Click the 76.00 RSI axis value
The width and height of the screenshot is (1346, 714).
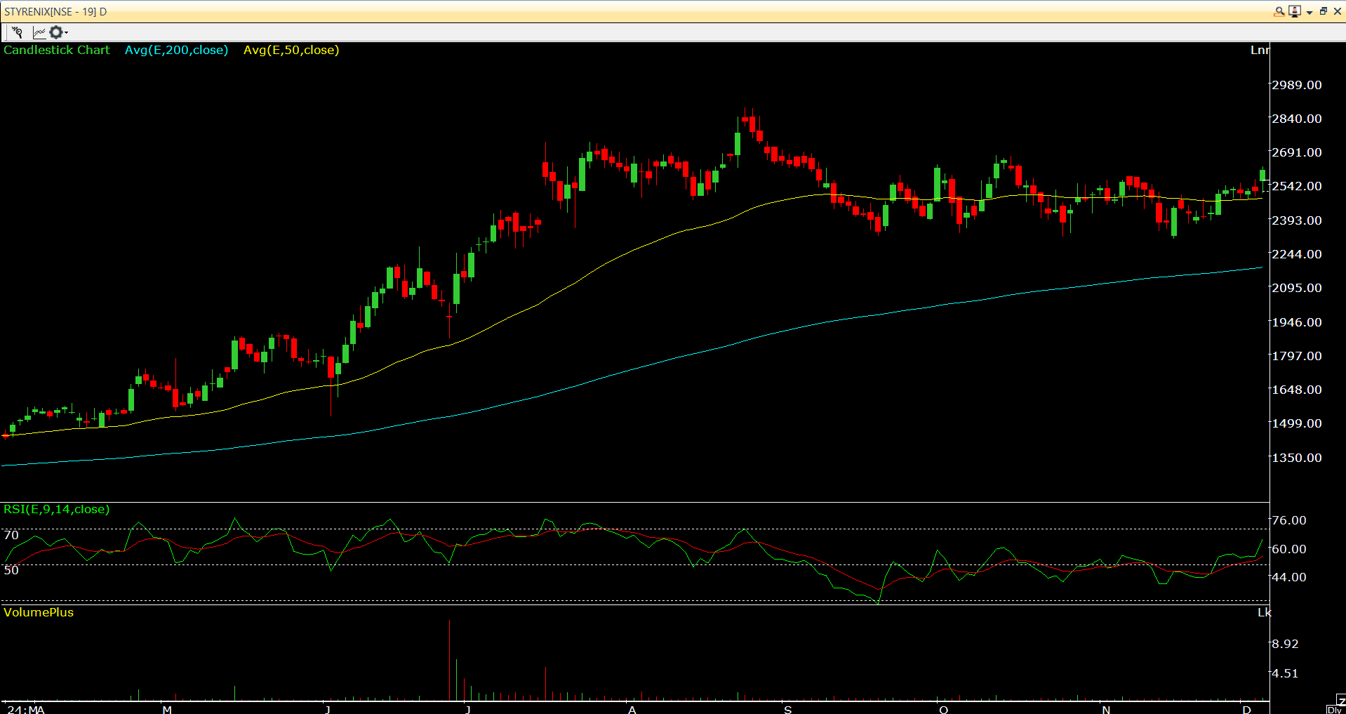(1289, 520)
